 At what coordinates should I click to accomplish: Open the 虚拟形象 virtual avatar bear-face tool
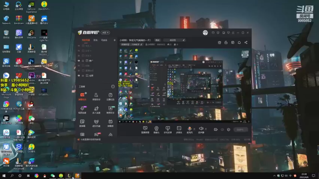tap(96, 123)
